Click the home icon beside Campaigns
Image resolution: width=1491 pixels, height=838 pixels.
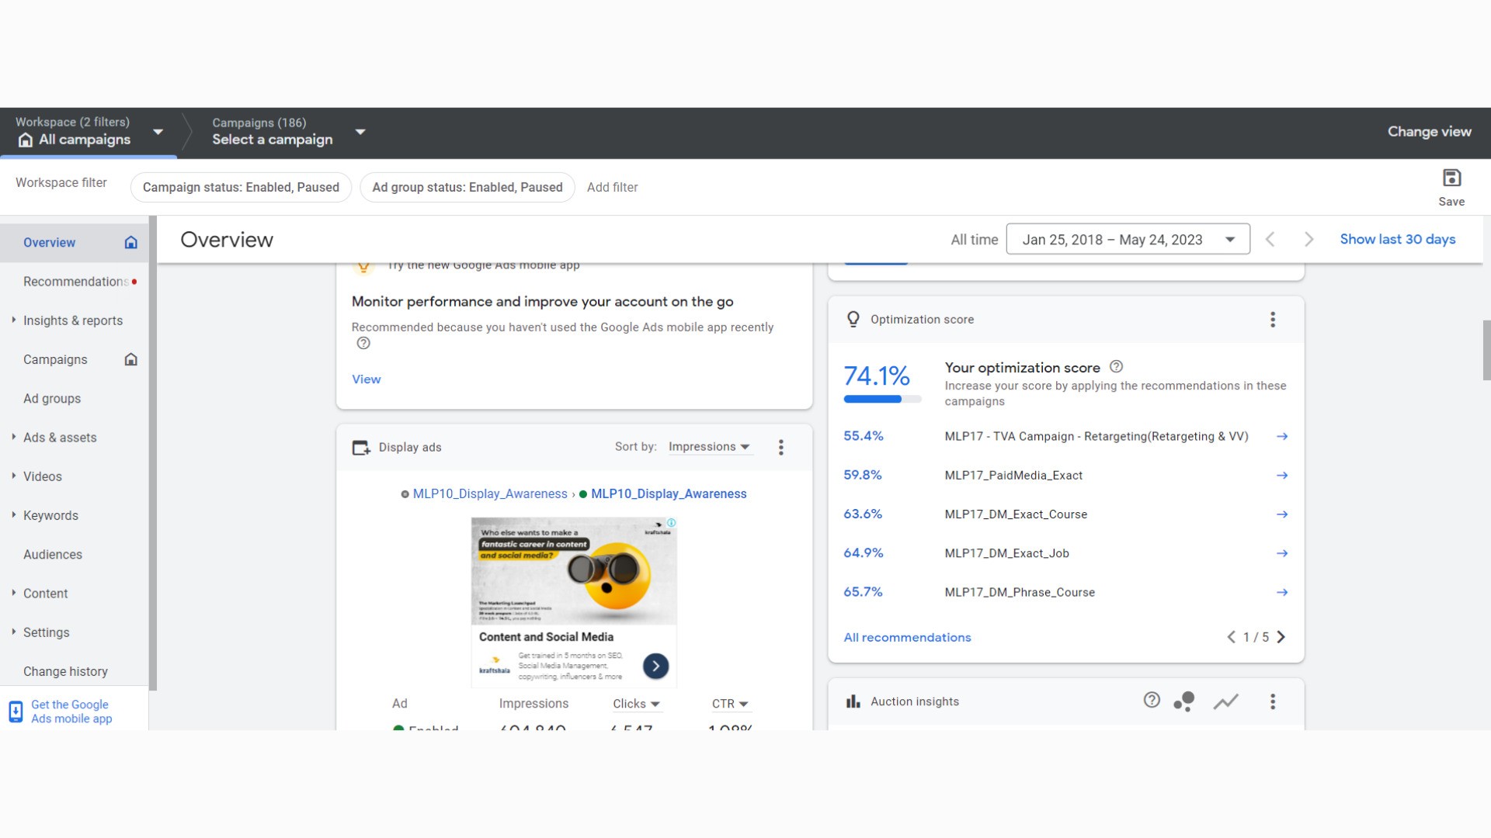coord(131,359)
